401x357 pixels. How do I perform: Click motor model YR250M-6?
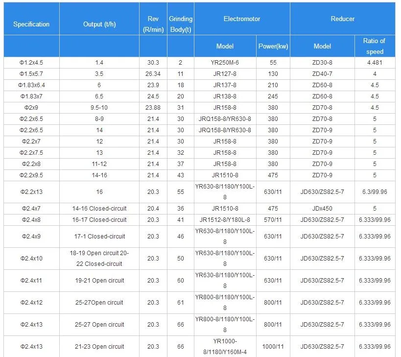tap(225, 63)
